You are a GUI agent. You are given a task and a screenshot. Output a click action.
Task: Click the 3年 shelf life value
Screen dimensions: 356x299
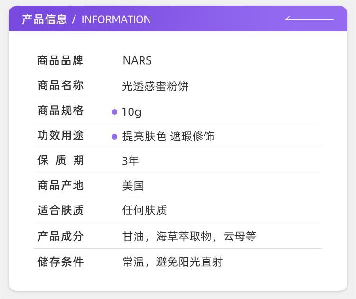[130, 161]
